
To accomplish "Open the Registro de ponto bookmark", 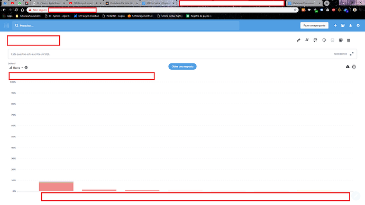I will point(199,16).
